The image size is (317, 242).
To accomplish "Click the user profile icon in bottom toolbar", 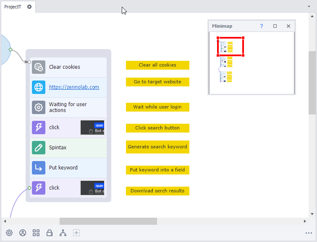I will 23,233.
